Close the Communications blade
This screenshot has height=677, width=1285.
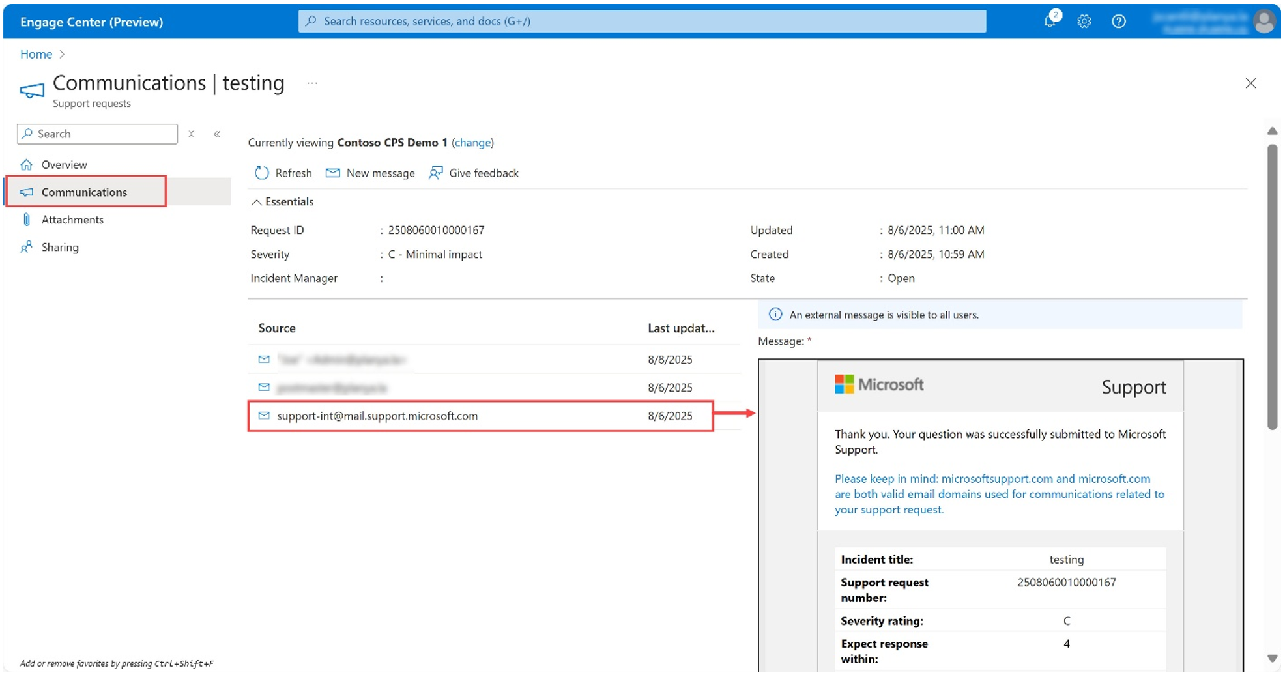(x=1250, y=83)
